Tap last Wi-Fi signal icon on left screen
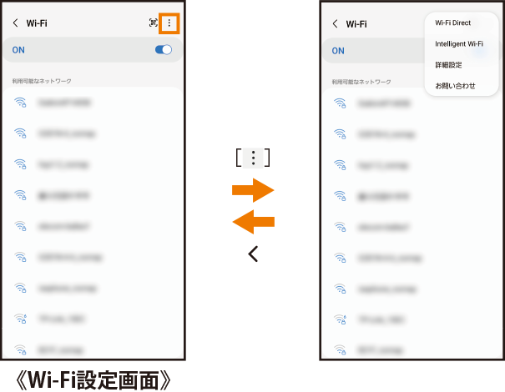 [x=20, y=349]
